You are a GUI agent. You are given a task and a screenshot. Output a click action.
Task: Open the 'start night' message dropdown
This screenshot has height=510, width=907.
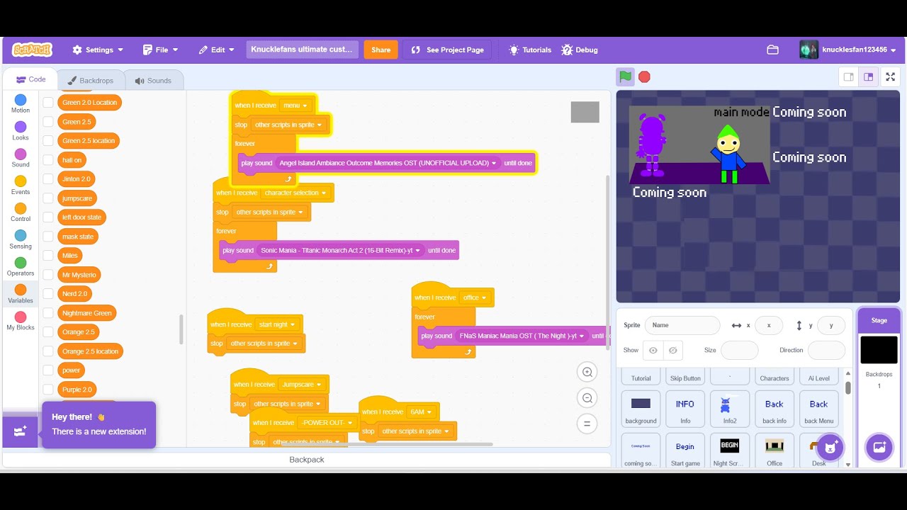coord(277,324)
